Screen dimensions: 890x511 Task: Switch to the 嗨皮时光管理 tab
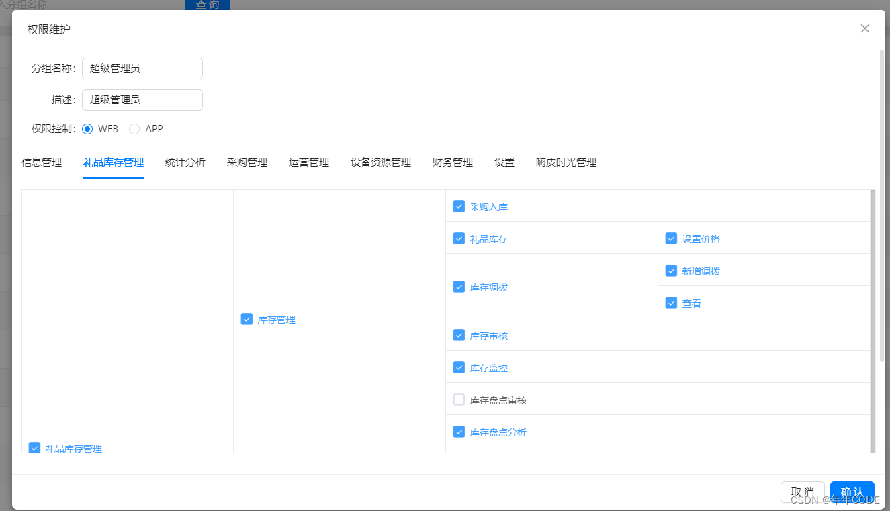pyautogui.click(x=566, y=162)
